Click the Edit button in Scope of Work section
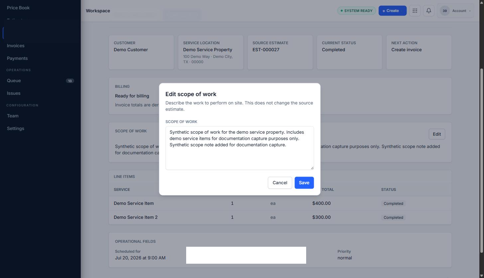The image size is (484, 278). (x=437, y=134)
